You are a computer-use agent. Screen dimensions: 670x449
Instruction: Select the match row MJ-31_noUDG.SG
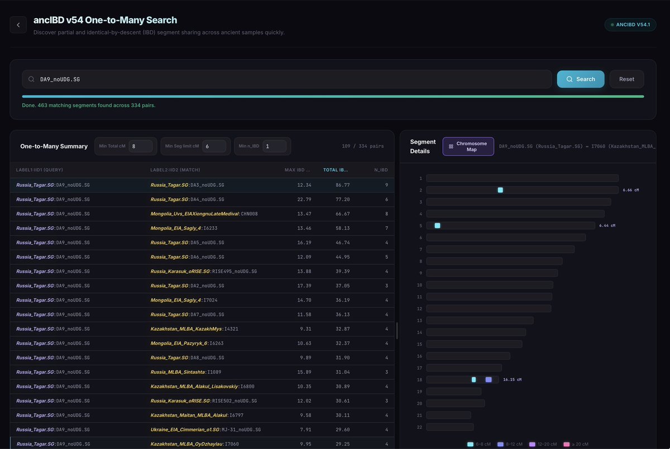(202, 430)
